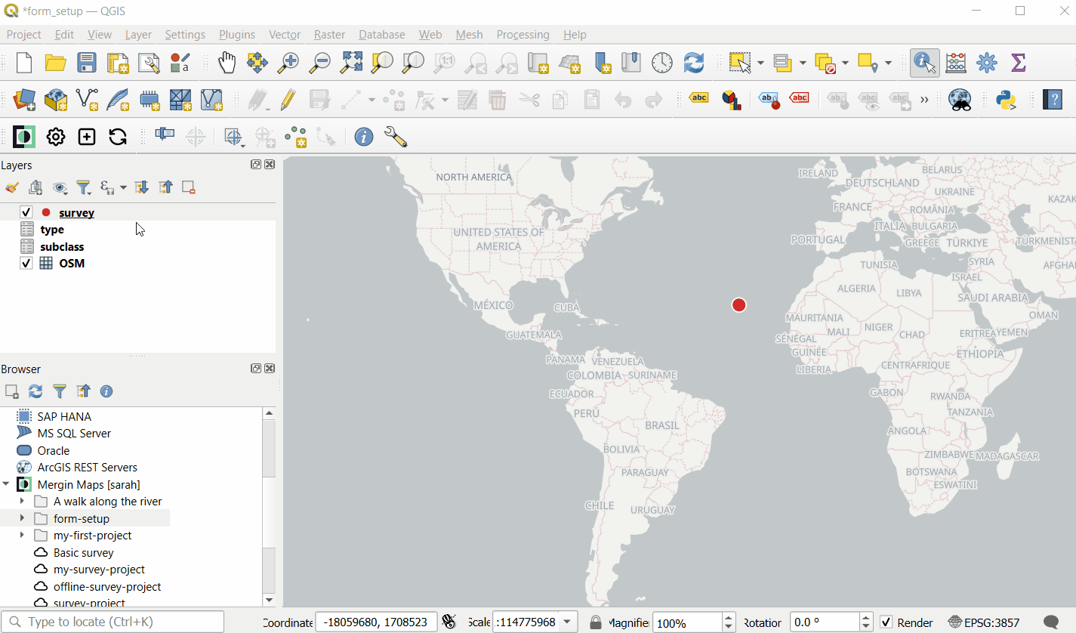Click the red survey point on map
The image size is (1076, 633).
pos(739,305)
